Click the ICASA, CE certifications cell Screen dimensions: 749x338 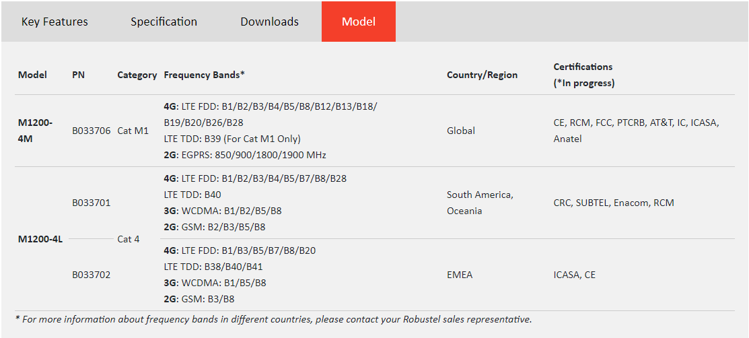click(575, 275)
